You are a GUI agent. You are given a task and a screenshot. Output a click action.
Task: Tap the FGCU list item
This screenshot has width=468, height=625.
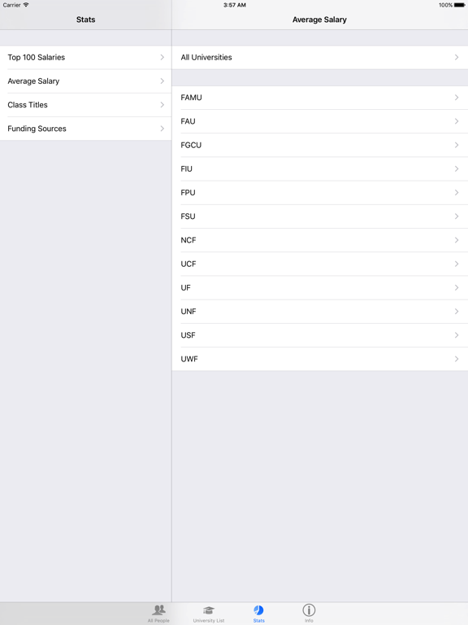(x=320, y=145)
